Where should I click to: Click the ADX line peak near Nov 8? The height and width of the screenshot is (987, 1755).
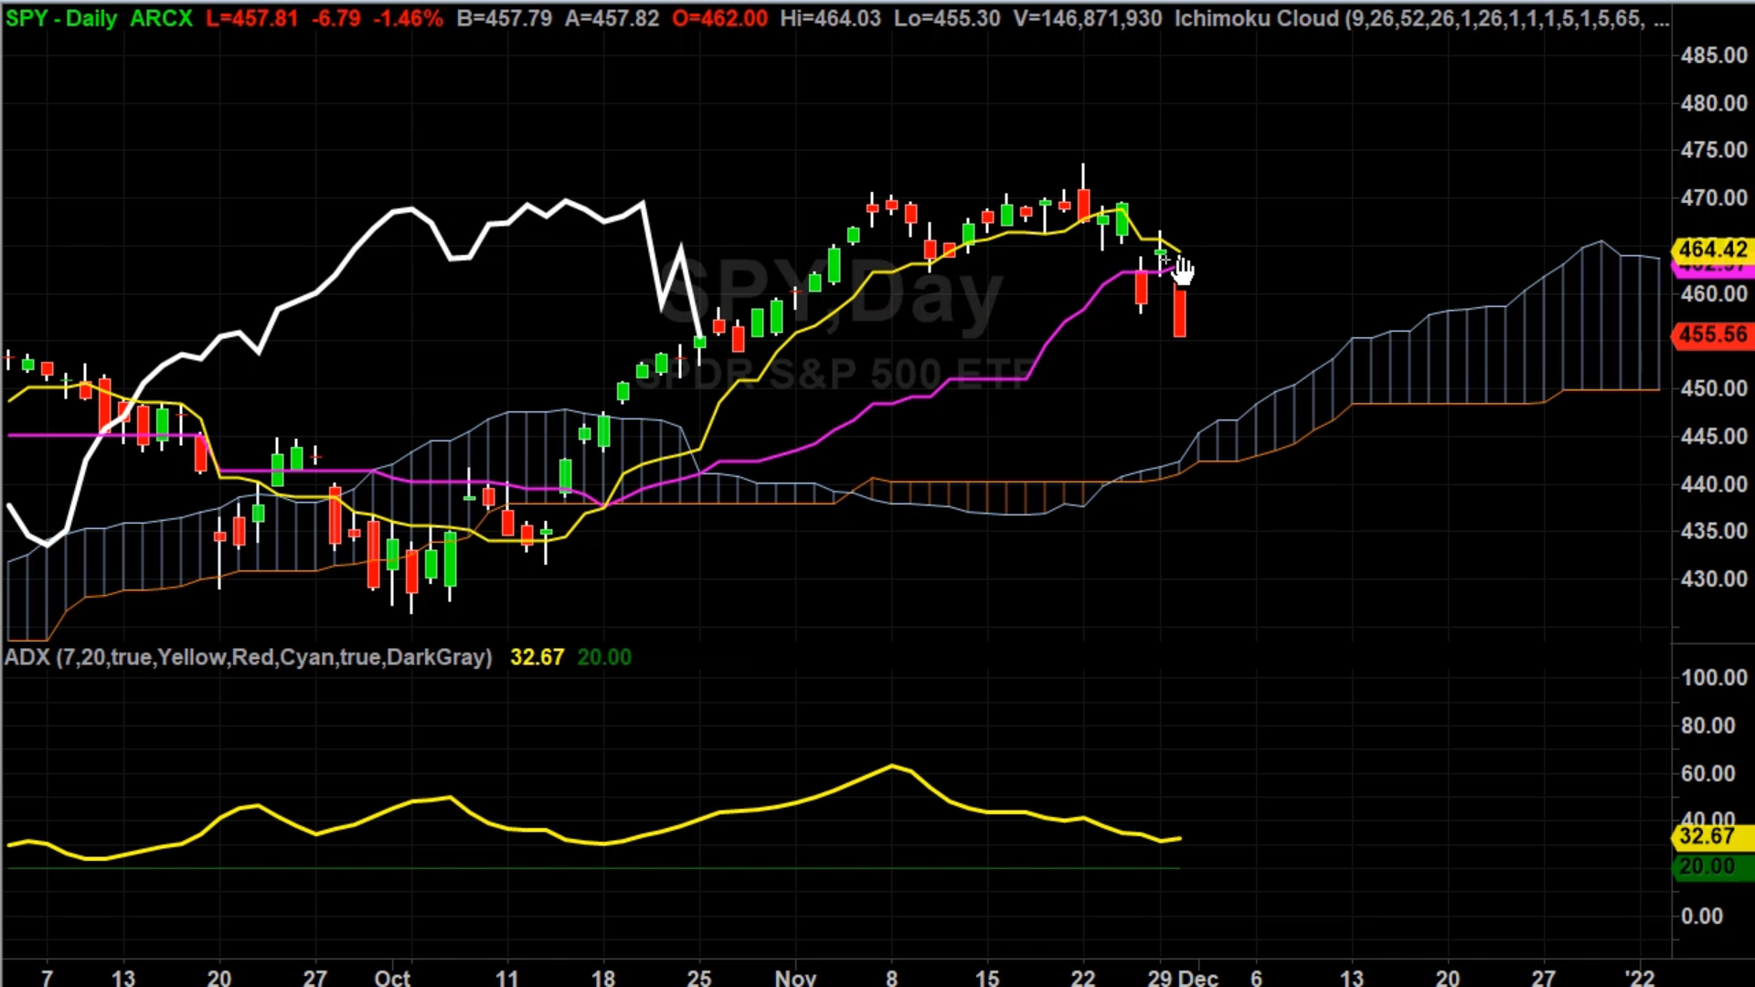point(892,766)
